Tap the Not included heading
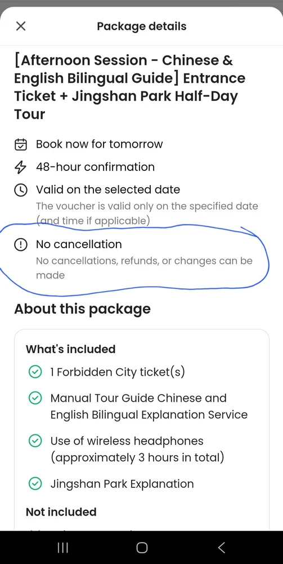Screen dimensions: 283x564 point(61,512)
